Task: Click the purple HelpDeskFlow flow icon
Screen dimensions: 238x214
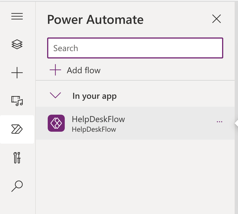Action: point(56,123)
